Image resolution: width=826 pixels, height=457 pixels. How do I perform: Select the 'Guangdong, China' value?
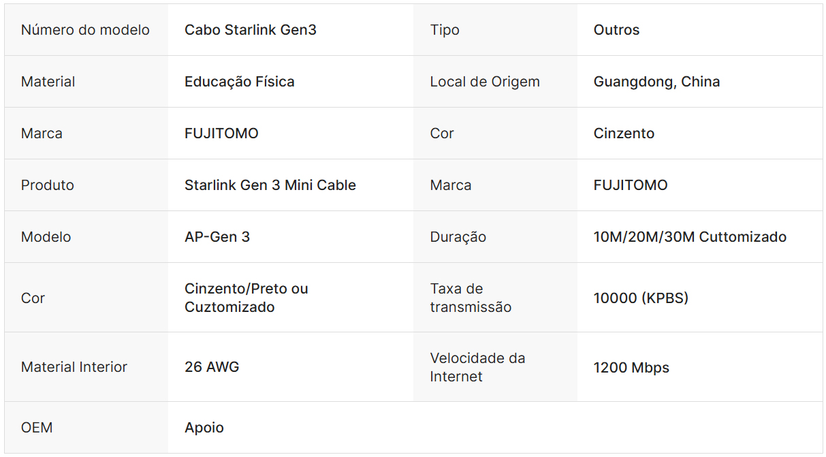[656, 82]
